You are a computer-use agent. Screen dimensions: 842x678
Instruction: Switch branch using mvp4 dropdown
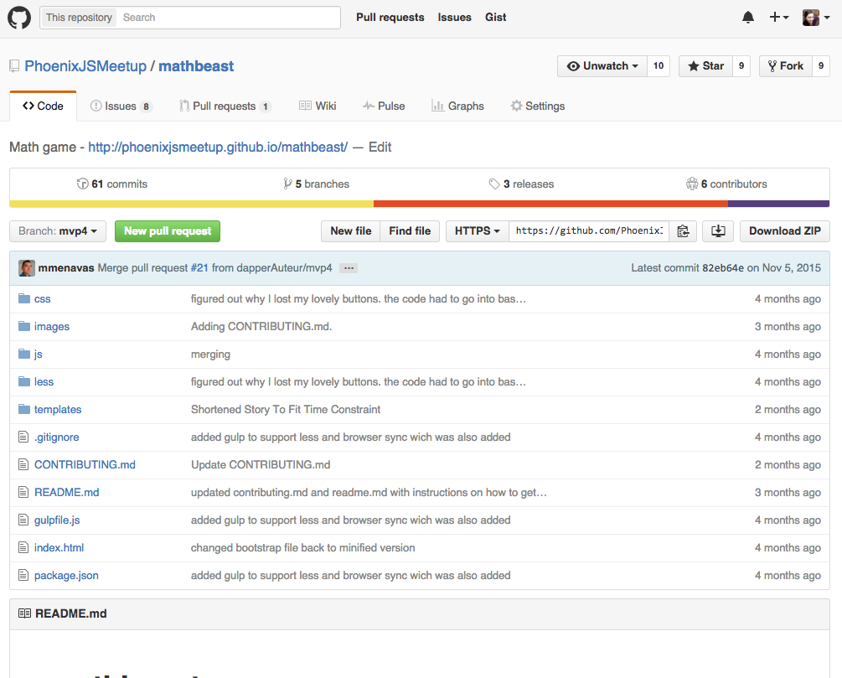58,231
